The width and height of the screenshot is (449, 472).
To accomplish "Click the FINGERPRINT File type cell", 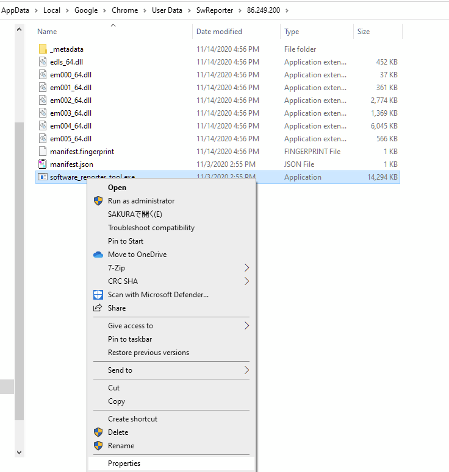I will [x=312, y=152].
